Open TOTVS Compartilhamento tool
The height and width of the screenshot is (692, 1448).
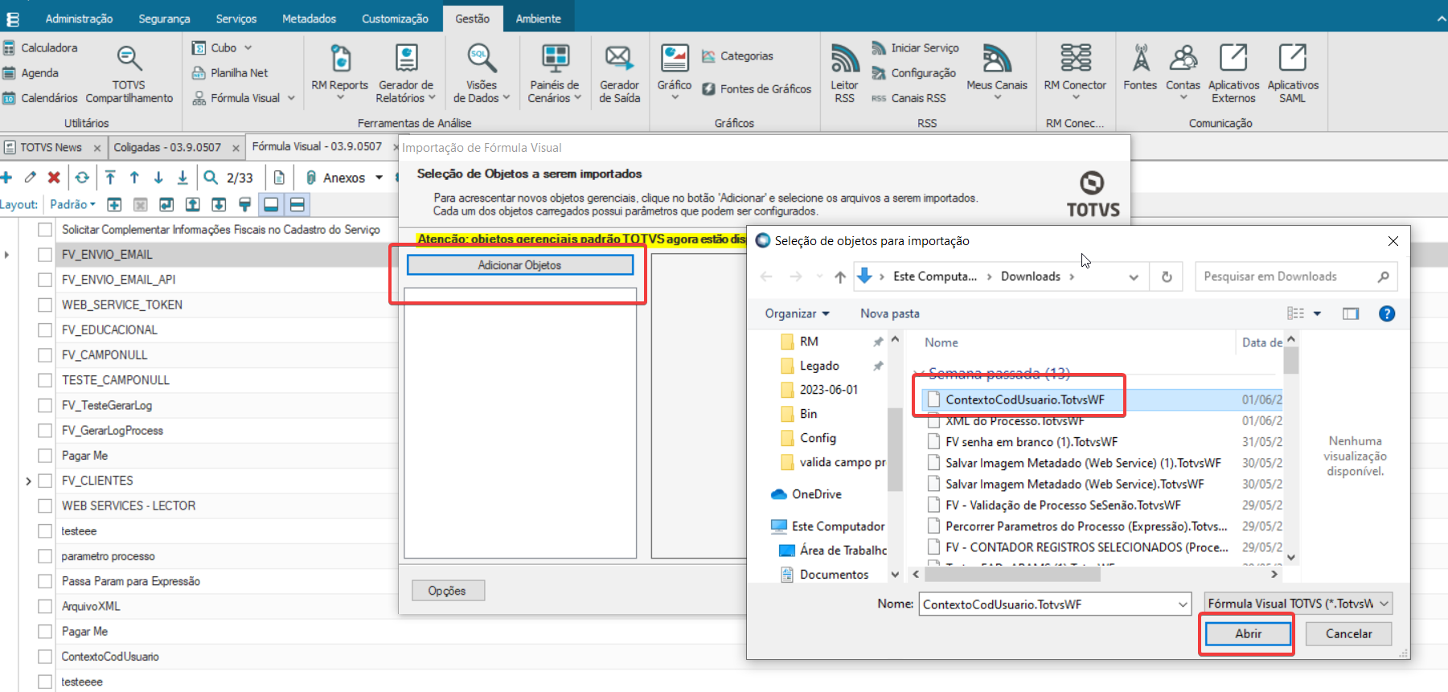[x=129, y=75]
